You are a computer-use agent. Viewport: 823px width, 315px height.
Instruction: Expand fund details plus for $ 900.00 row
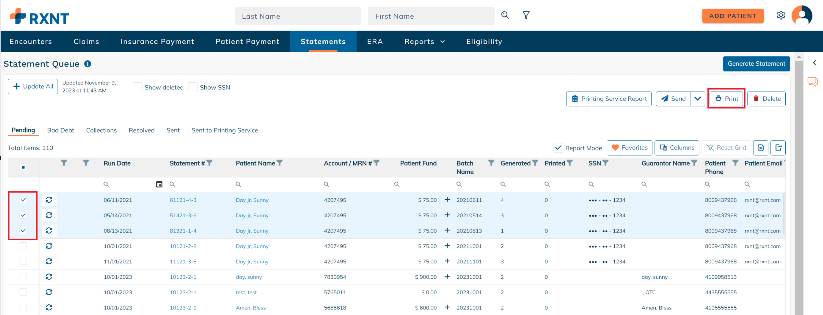coord(447,277)
